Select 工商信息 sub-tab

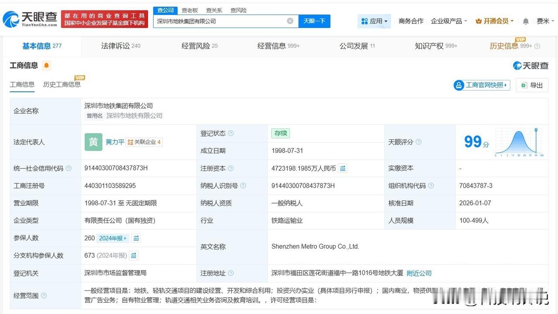click(22, 84)
